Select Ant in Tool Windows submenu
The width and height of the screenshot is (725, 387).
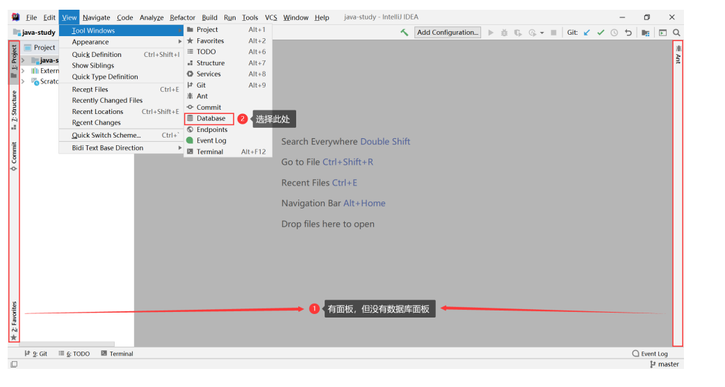coord(227,96)
